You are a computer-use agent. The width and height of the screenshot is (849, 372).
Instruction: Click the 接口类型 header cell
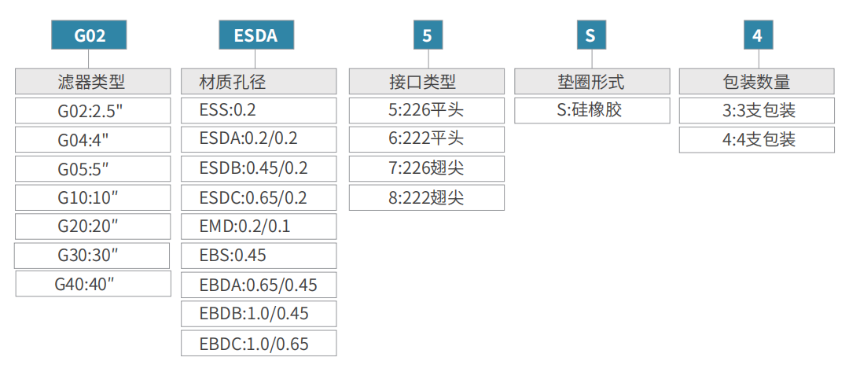(426, 81)
